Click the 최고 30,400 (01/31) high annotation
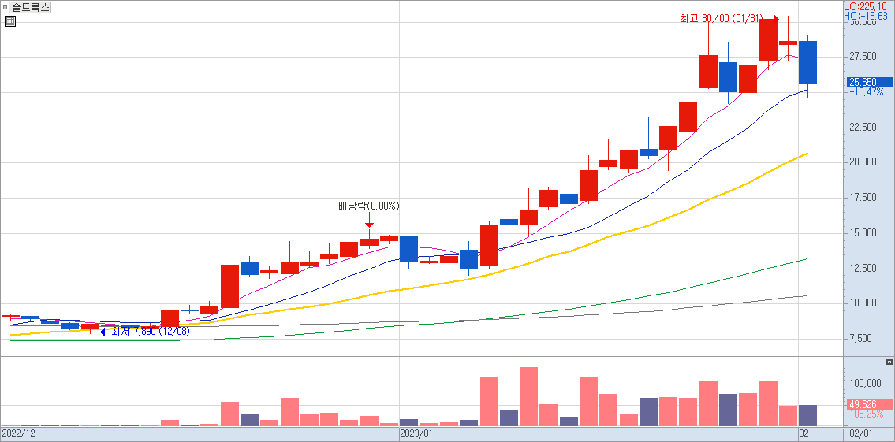 click(721, 19)
